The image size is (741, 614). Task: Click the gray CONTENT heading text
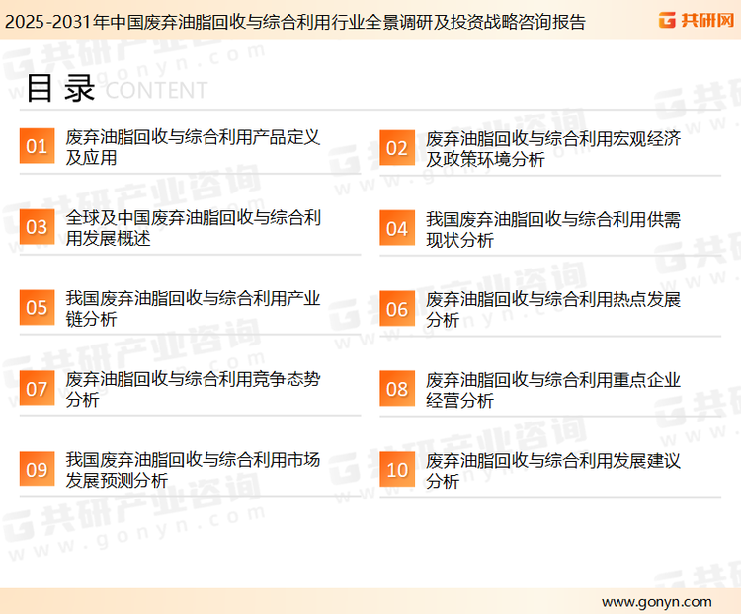coord(156,90)
